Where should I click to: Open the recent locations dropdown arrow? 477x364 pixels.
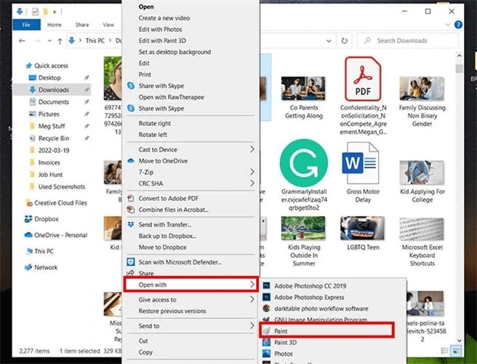(49, 41)
